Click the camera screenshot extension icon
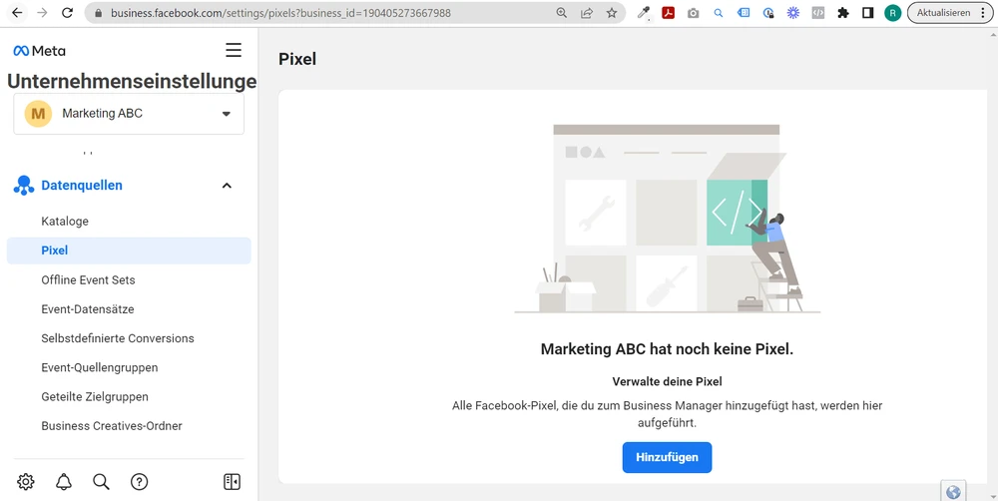The width and height of the screenshot is (998, 501). click(x=694, y=13)
